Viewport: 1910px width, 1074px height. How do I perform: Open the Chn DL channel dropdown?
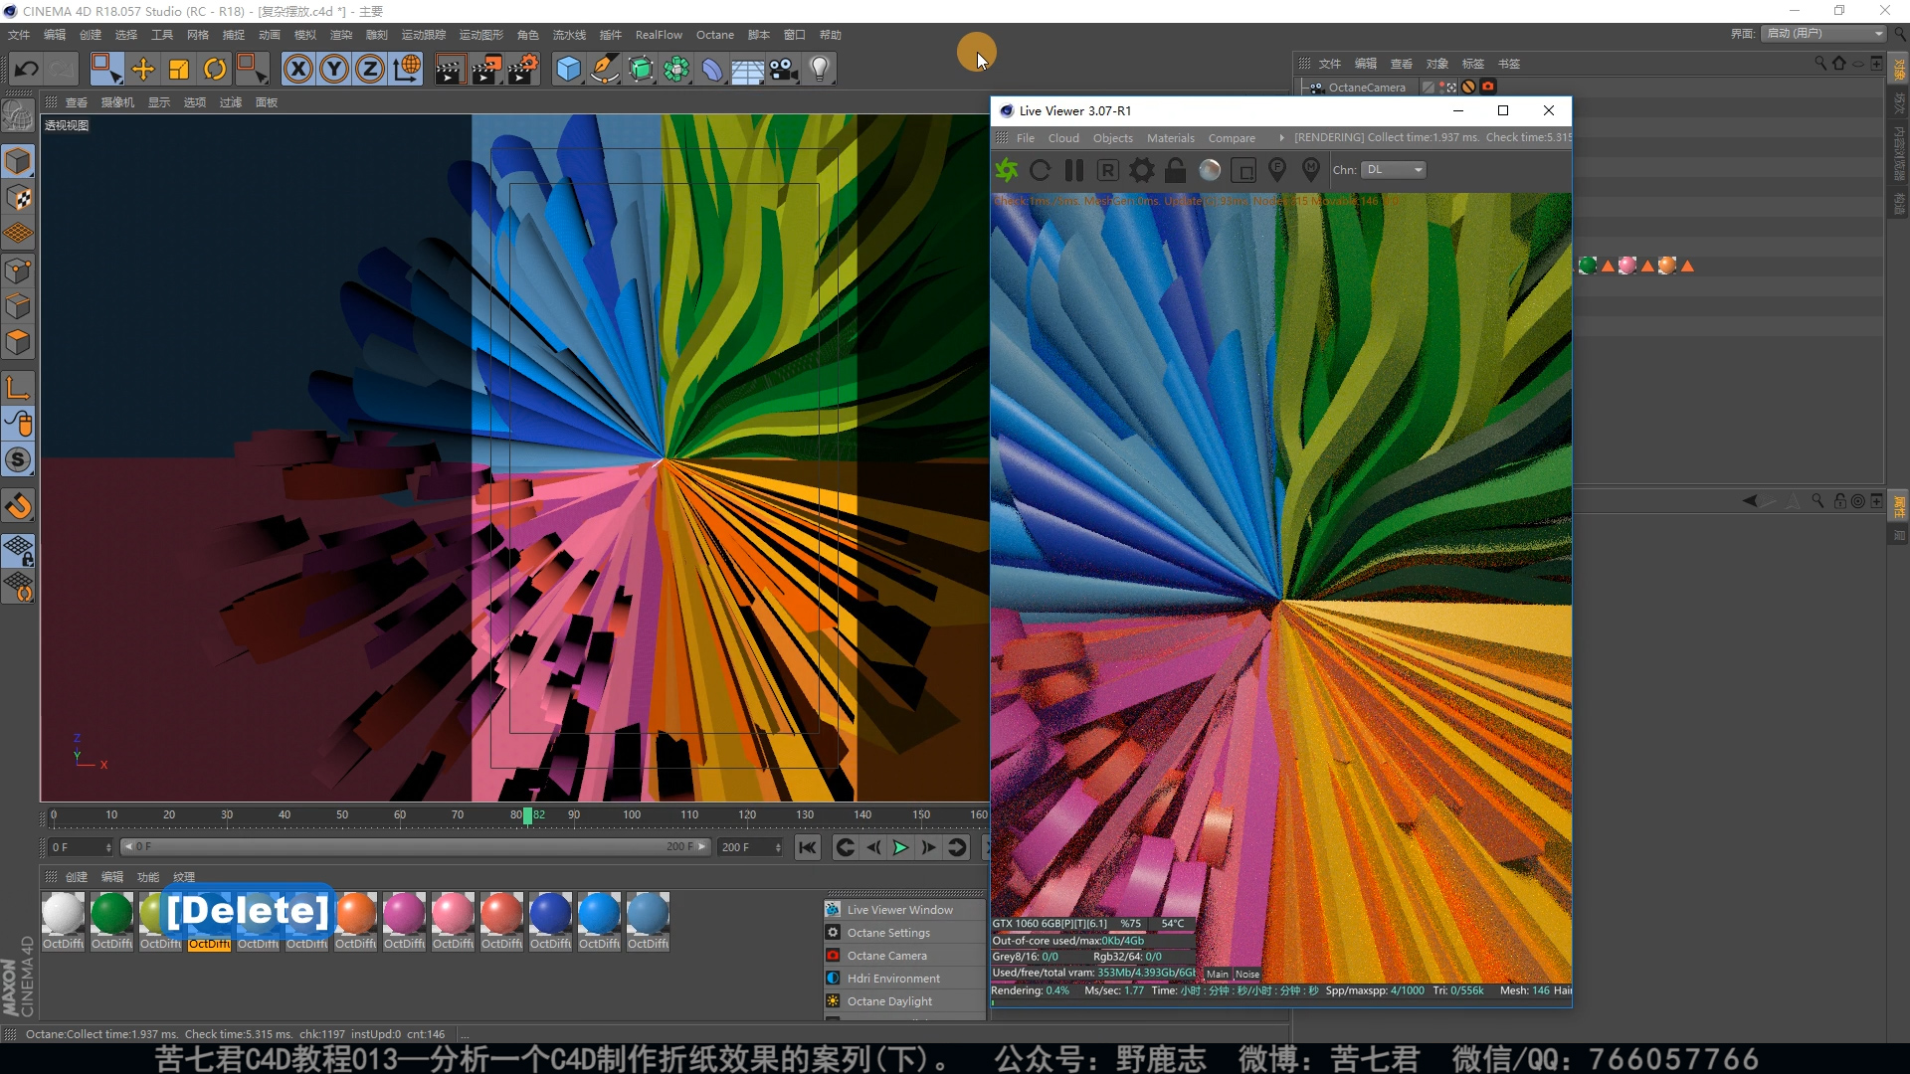point(1393,170)
